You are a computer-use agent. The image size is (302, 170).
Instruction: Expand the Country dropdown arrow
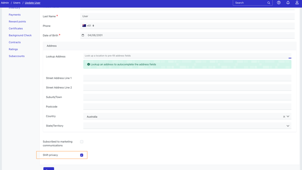click(x=288, y=116)
